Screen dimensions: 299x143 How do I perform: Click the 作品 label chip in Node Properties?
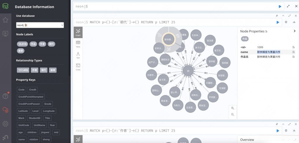coord(245,39)
